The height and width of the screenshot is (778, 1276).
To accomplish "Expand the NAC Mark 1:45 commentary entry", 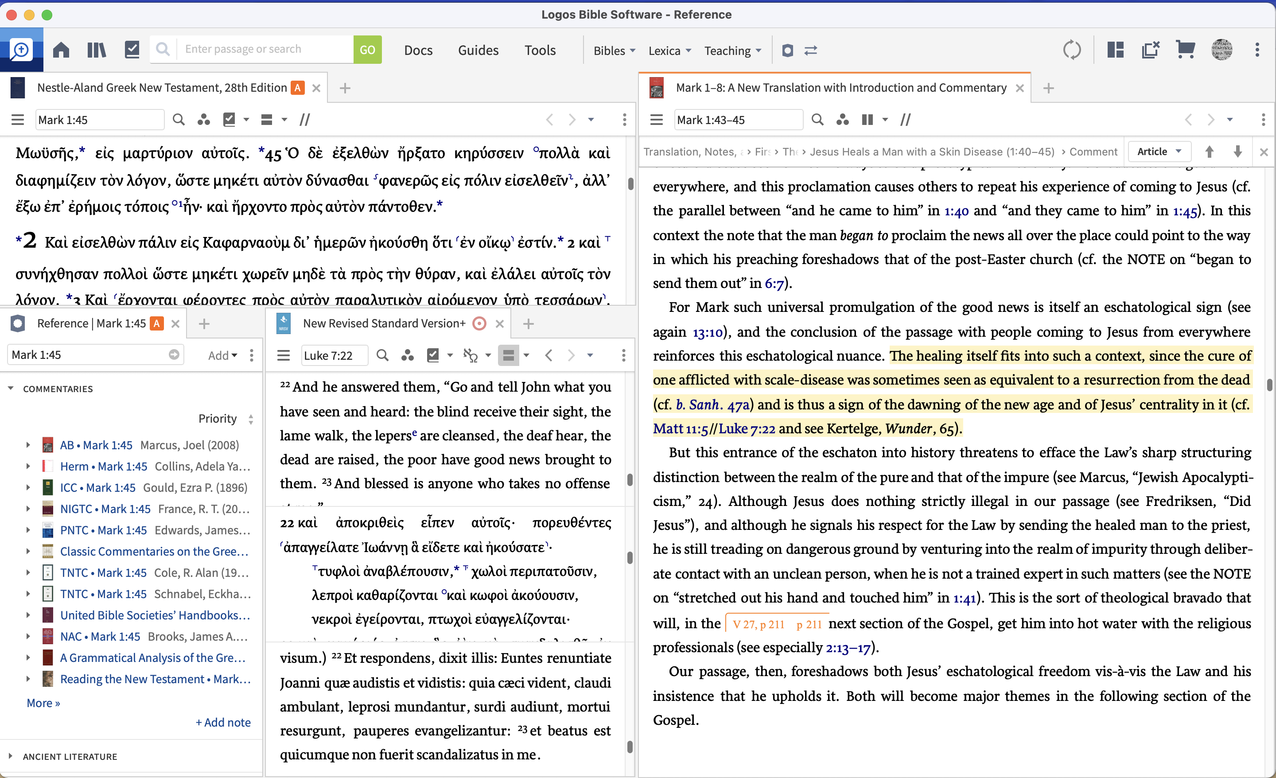I will [x=27, y=636].
